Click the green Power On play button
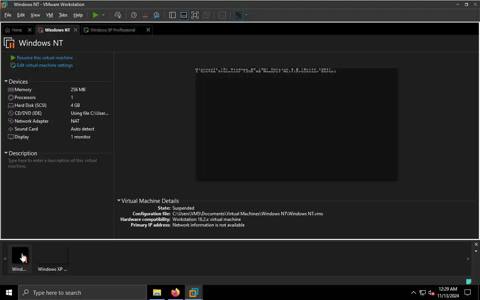 [96, 15]
